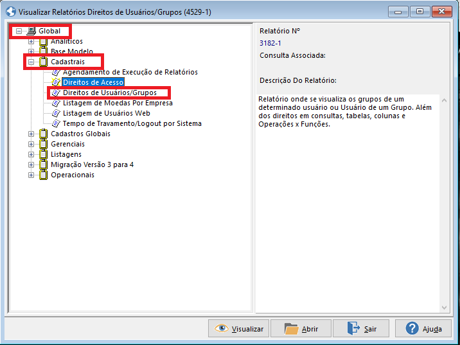
Task: Click the Analíticos clipboard icon
Action: point(44,41)
